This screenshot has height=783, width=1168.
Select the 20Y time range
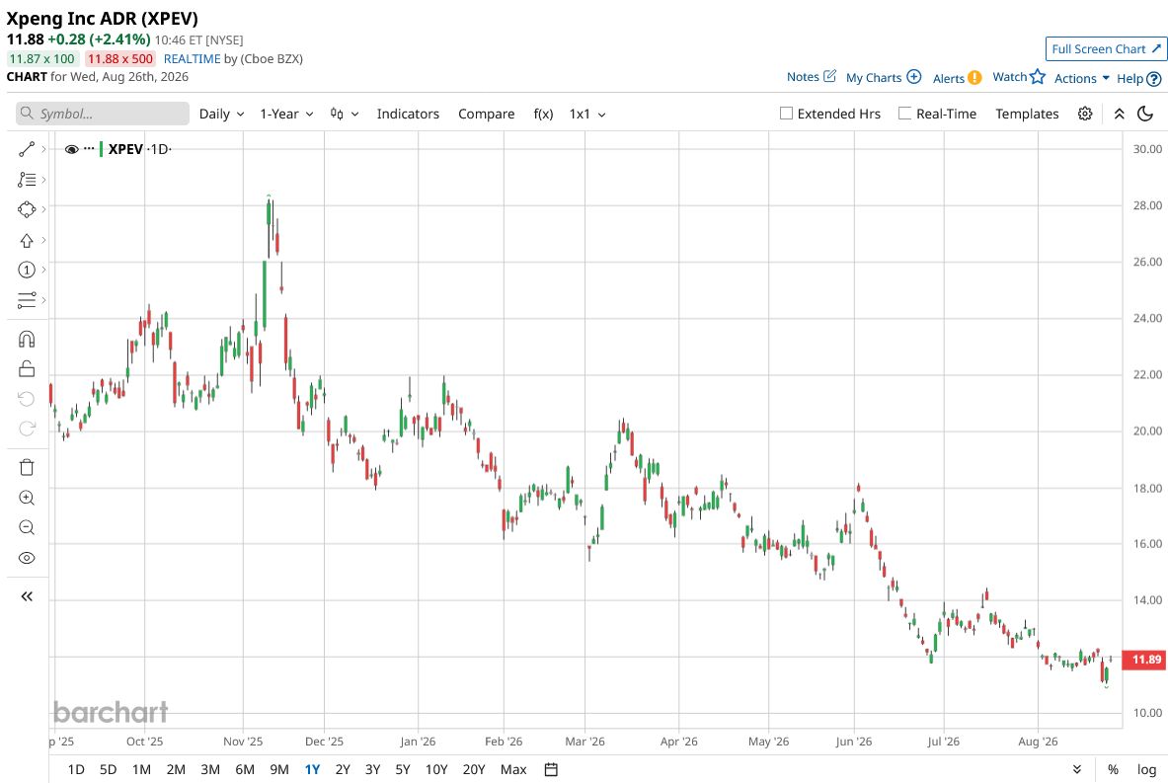tap(474, 769)
